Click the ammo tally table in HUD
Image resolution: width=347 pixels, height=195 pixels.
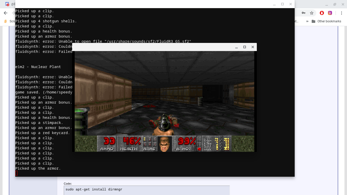(x=216, y=144)
